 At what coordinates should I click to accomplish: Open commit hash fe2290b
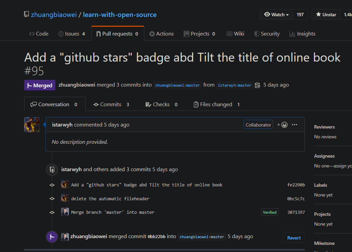[x=296, y=185]
